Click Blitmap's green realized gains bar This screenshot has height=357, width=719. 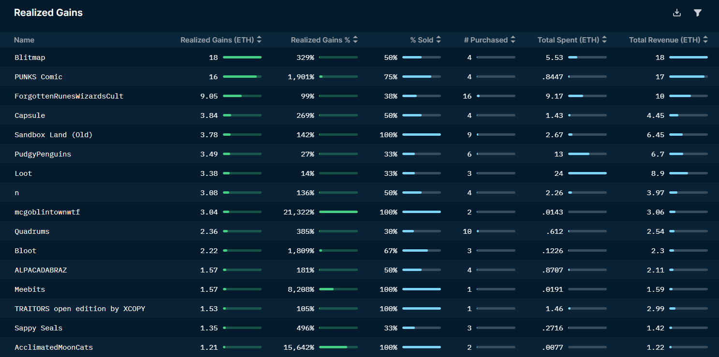242,57
